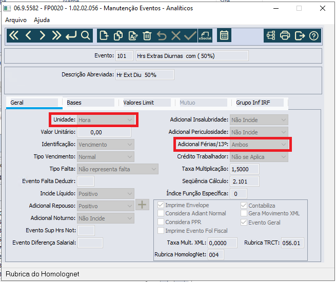Click the Taxa Multiplicação input field

pos(245,169)
